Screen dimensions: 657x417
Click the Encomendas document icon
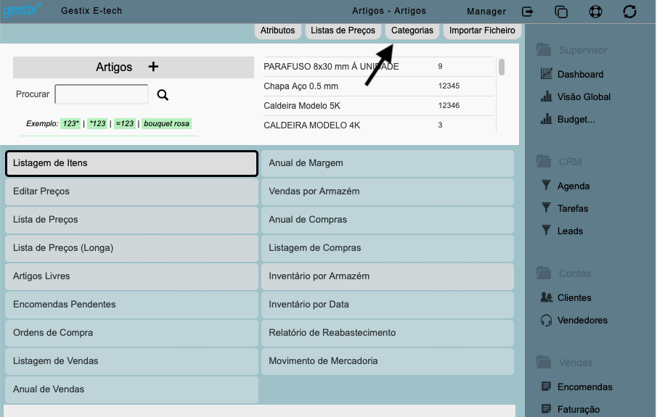(x=547, y=387)
